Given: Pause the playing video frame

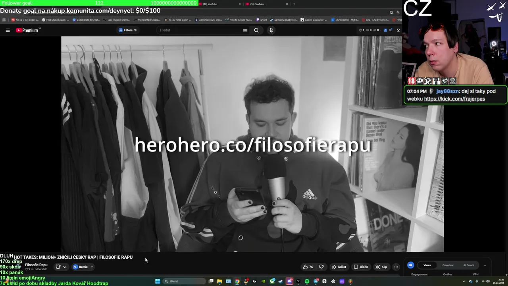Looking at the screenshot, I should (x=252, y=144).
